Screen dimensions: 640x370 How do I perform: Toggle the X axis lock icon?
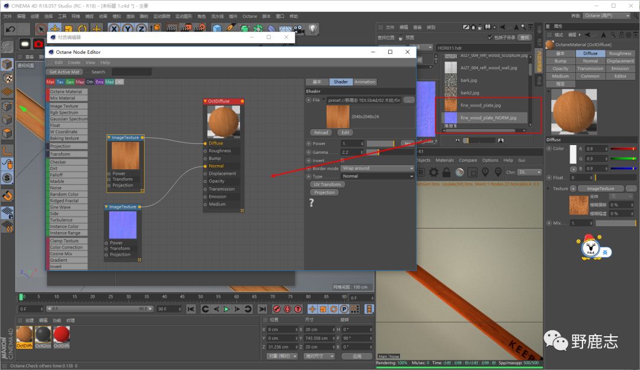[x=113, y=29]
